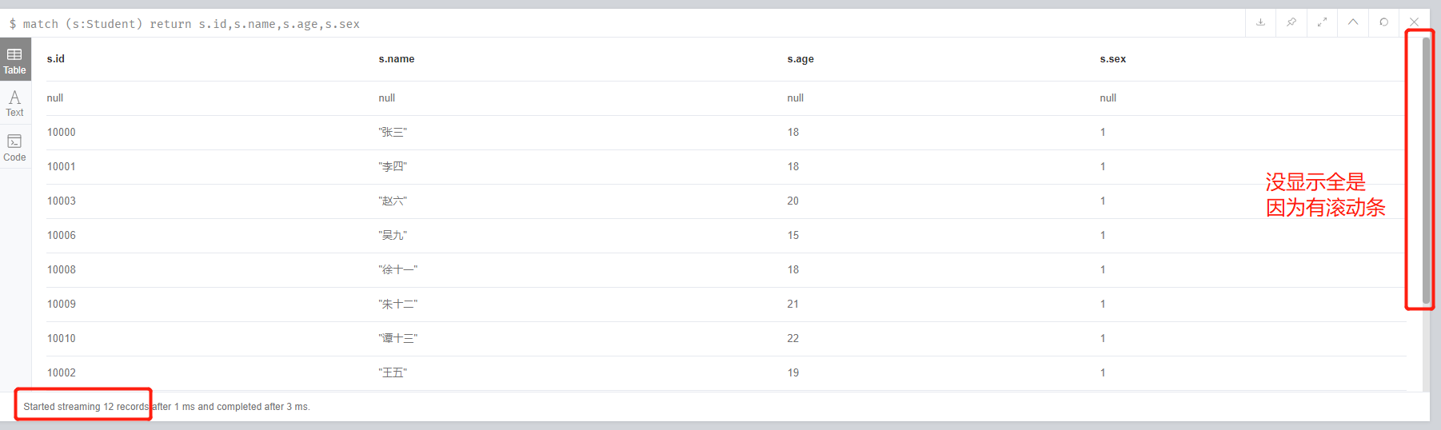Click the export download icon
Viewport: 1441px width, 430px height.
(1260, 22)
